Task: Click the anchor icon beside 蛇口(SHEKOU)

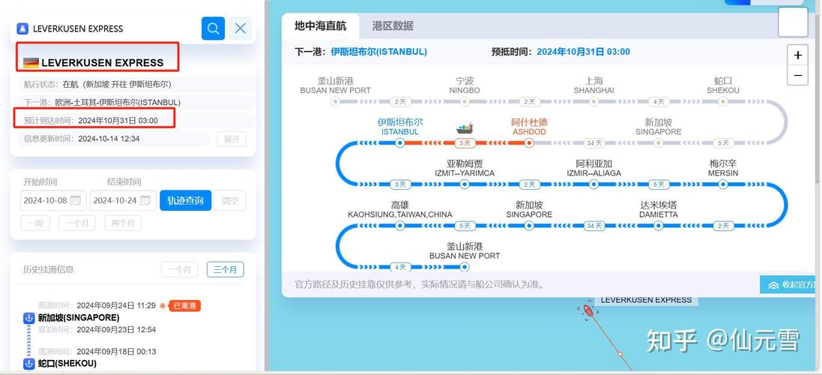Action: click(28, 364)
